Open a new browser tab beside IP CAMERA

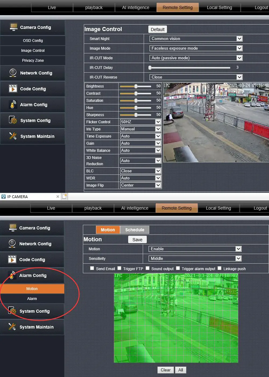[65, 197]
